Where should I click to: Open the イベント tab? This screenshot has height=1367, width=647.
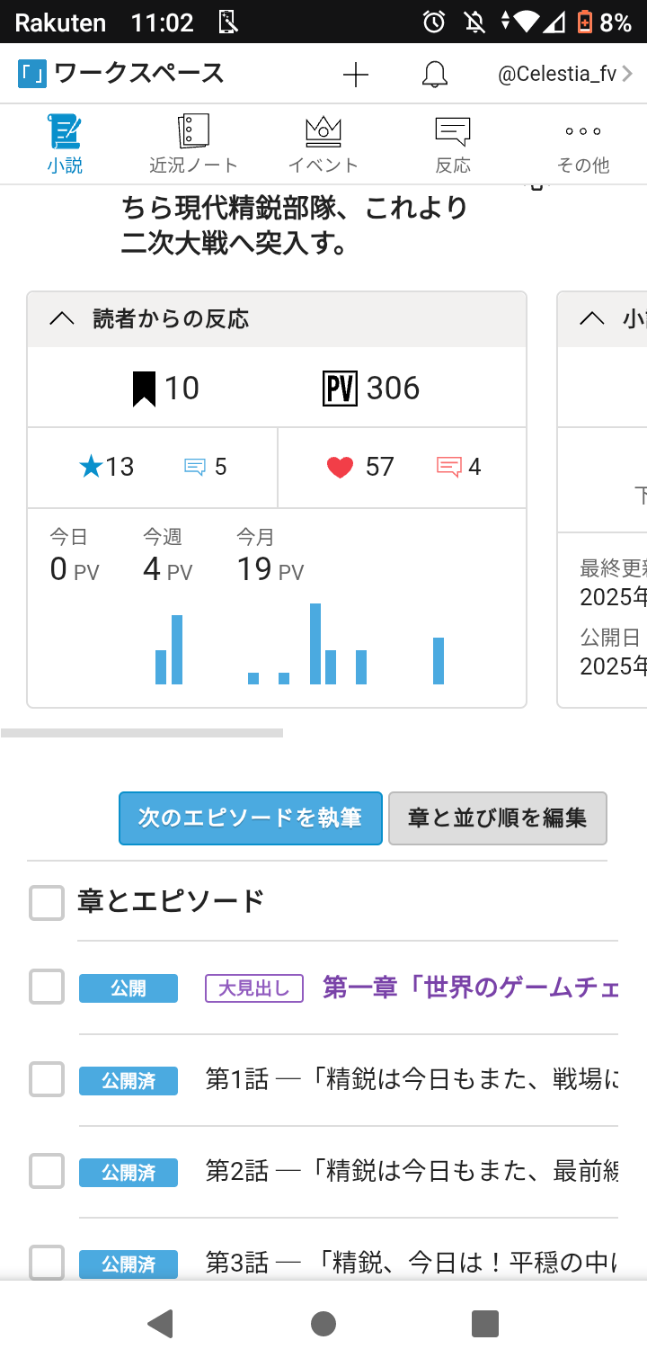(323, 143)
